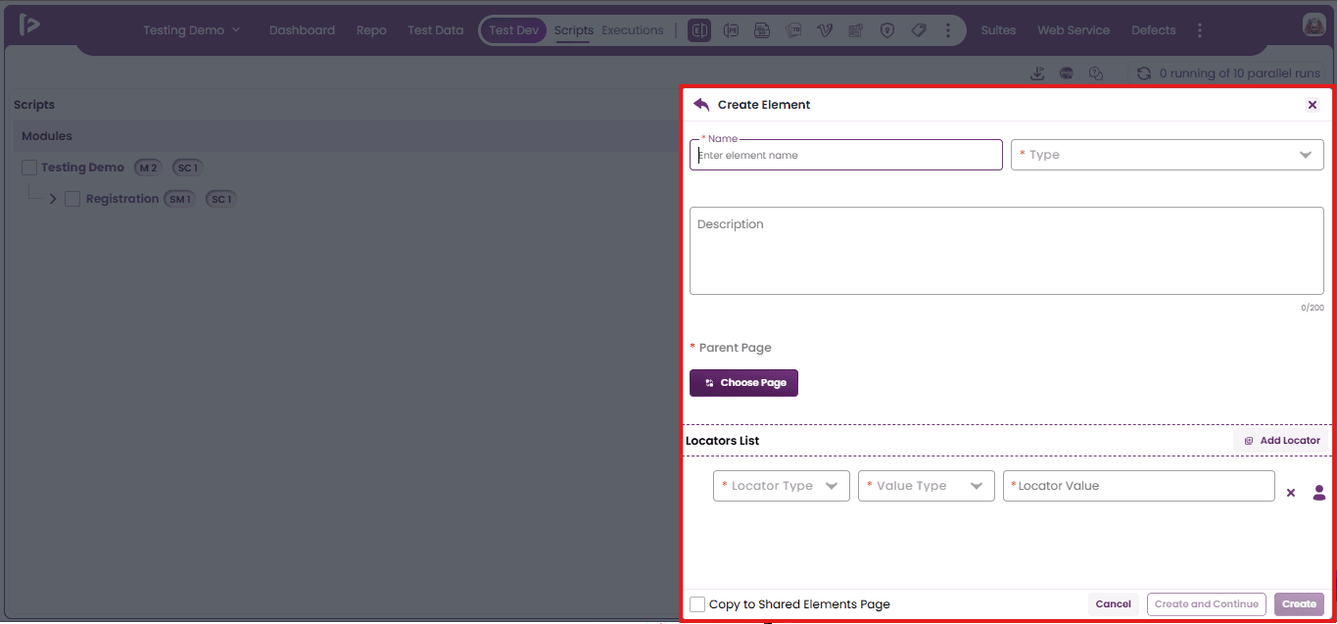Open the TD test data icon
This screenshot has height=624, width=1337.
pos(793,30)
